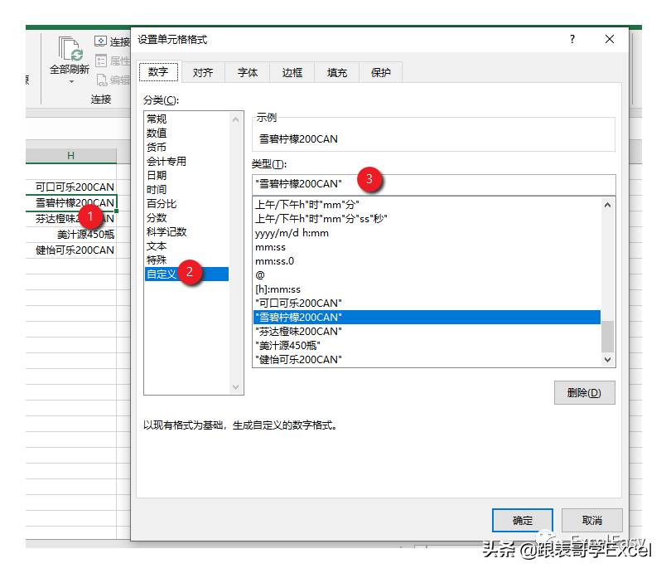Select 货币 in the category list
Viewport: 666px width, 573px height.
click(x=187, y=147)
